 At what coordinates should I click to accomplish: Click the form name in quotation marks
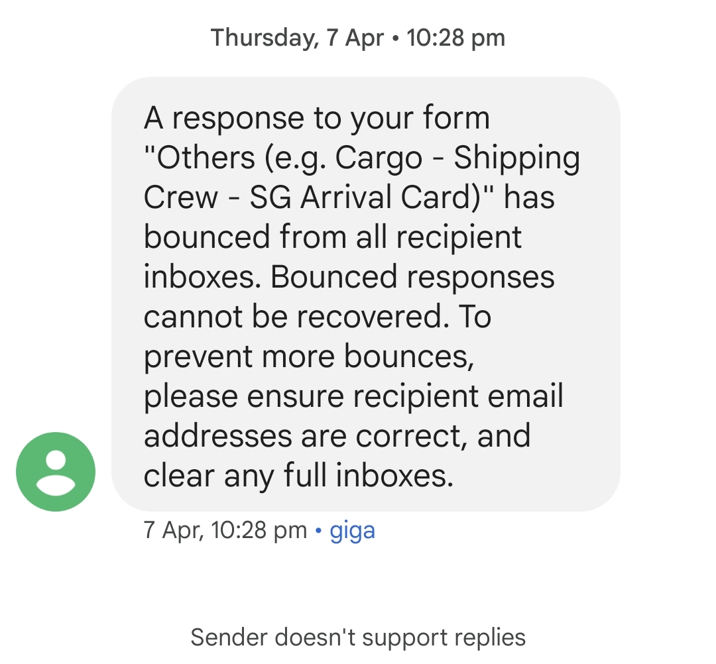coord(361,177)
